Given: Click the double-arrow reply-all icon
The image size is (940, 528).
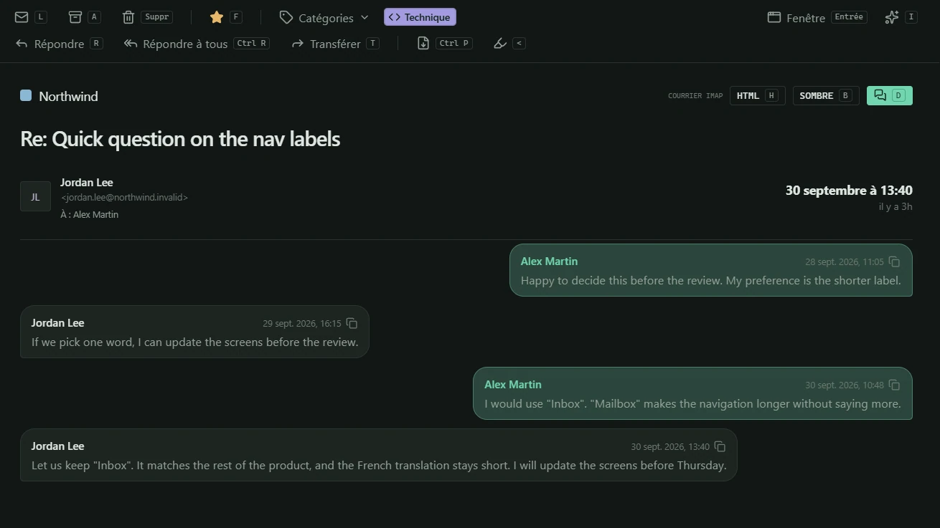Looking at the screenshot, I should pos(131,44).
